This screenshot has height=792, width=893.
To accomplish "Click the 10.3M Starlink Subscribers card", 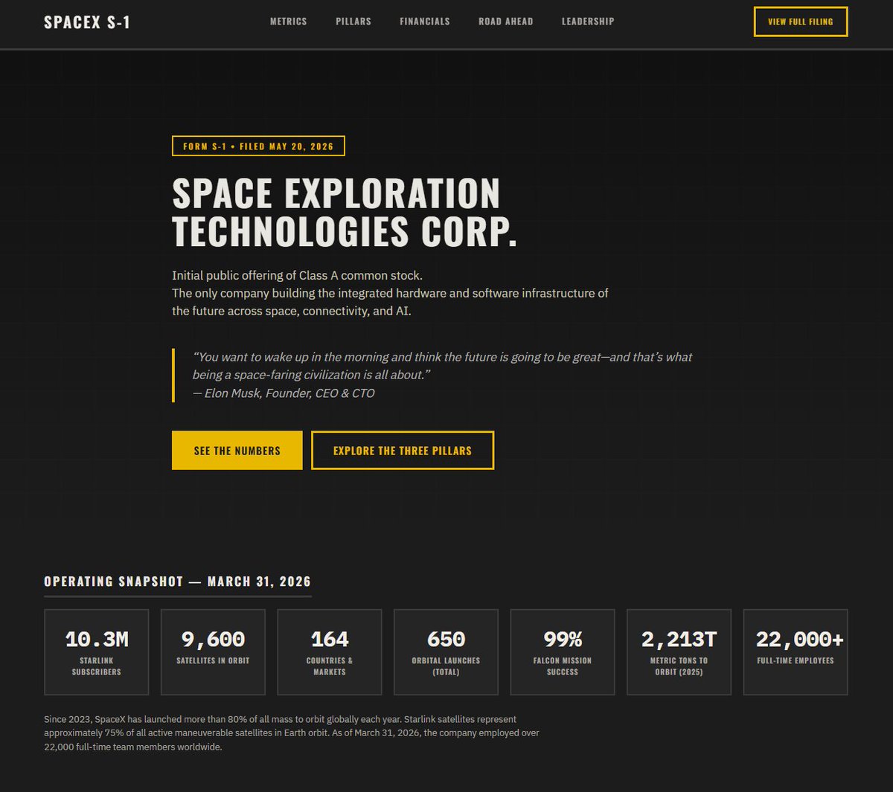I will pyautogui.click(x=97, y=652).
